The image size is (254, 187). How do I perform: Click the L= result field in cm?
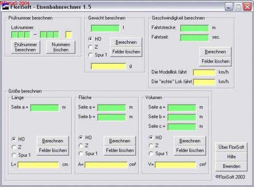pos(39,165)
